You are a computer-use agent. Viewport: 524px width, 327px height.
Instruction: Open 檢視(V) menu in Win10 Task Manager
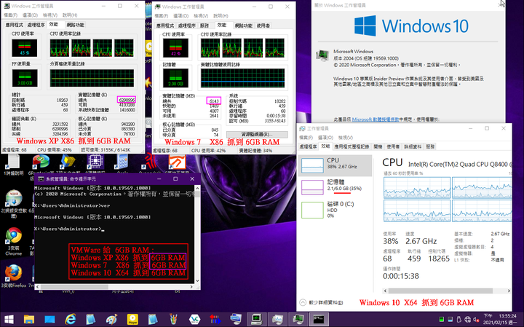(x=345, y=138)
